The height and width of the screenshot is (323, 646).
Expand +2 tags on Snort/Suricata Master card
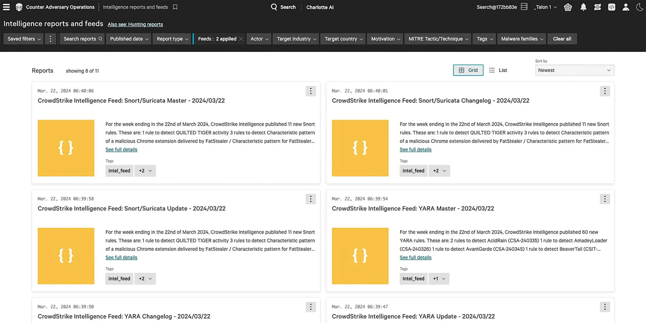tap(145, 171)
